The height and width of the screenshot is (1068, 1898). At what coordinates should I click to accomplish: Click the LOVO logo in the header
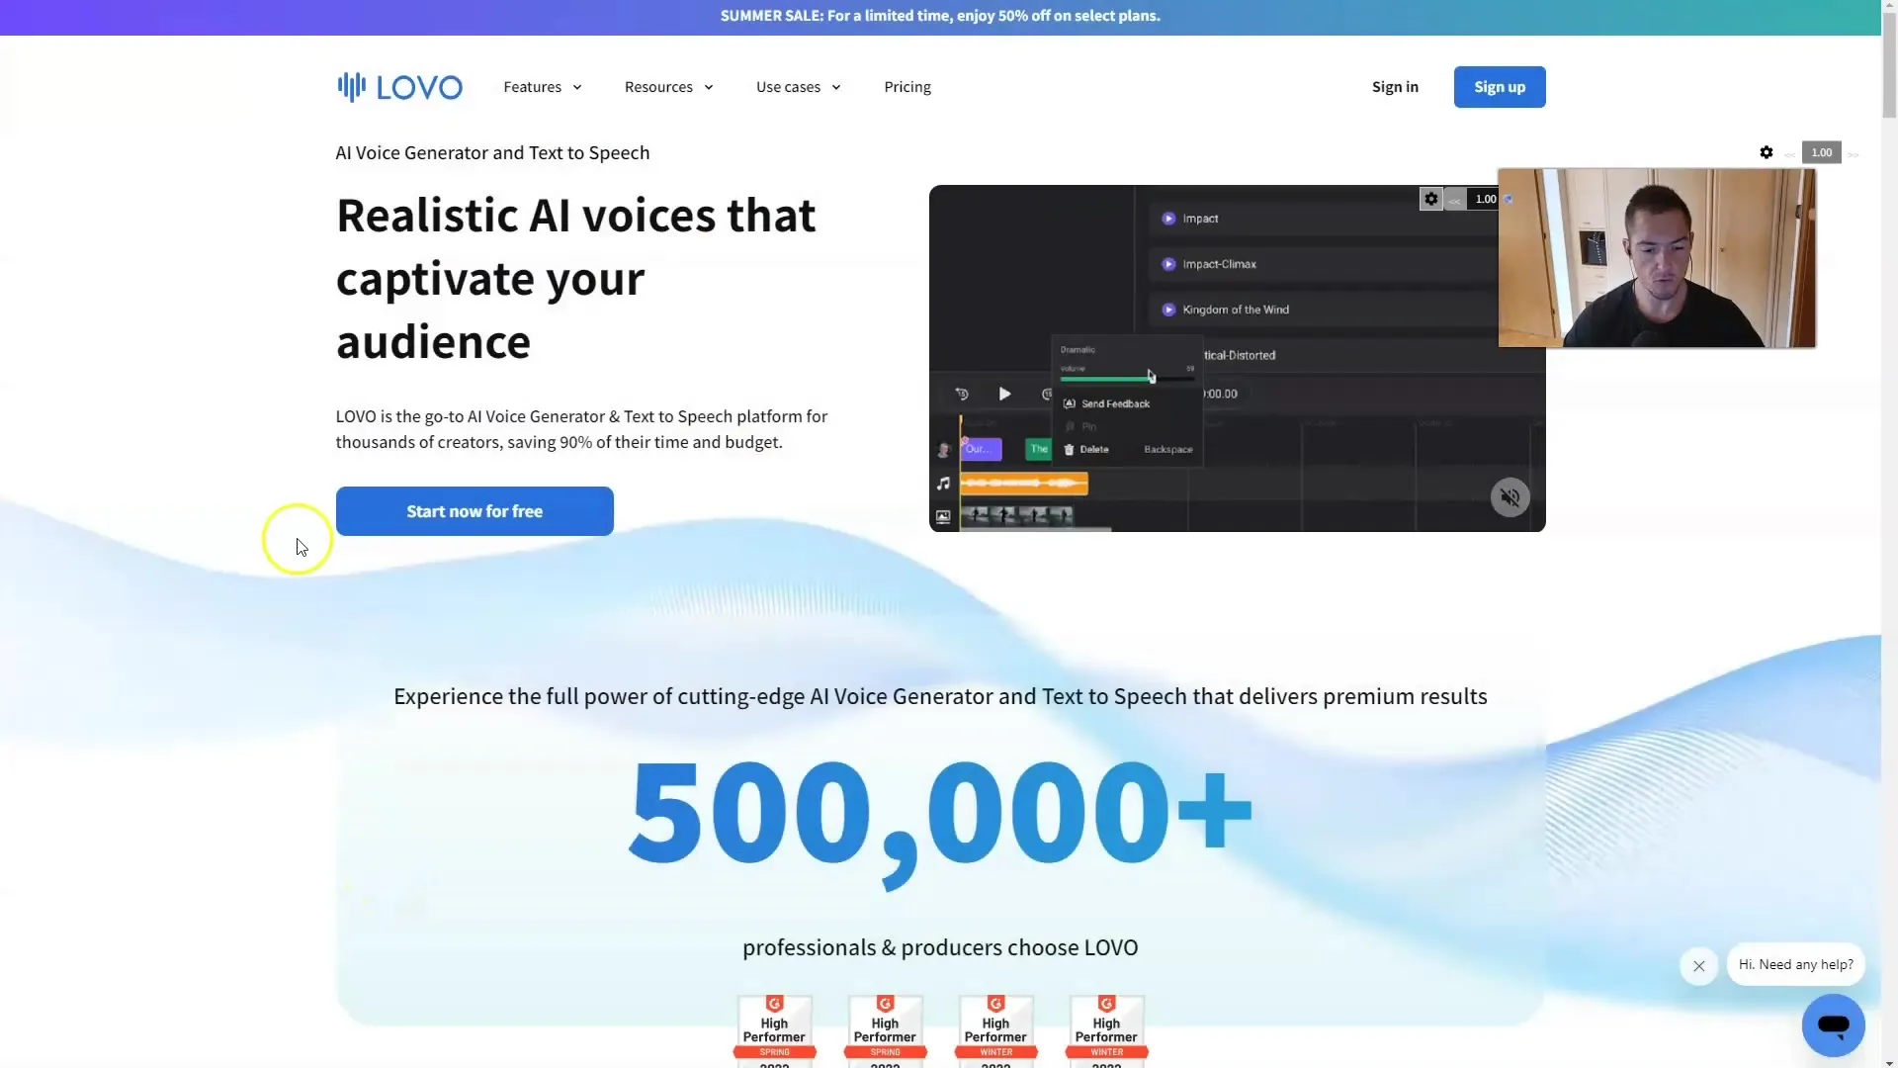click(399, 87)
